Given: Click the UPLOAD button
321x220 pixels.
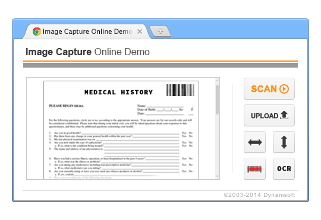Looking at the screenshot, I should [x=269, y=116].
